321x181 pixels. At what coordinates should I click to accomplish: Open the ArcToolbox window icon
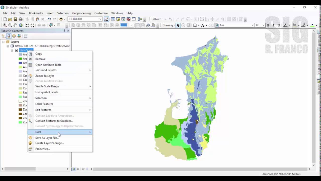(x=129, y=19)
